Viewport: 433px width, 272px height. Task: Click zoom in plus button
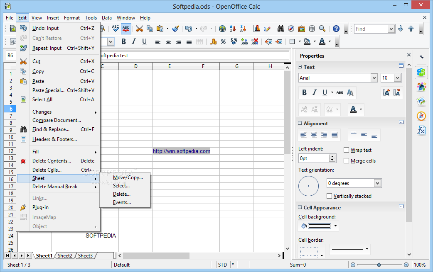406,265
